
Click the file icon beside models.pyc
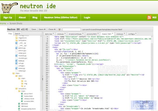(16, 58)
